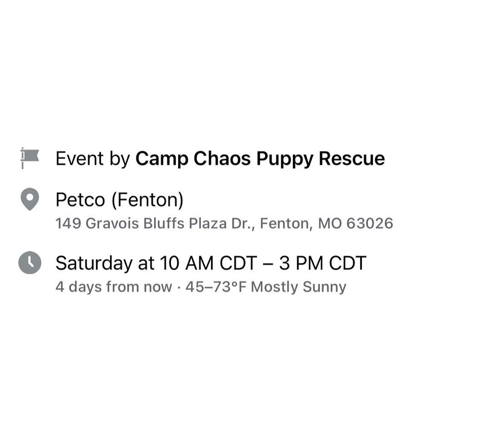
Task: Click the time icon above '4 days from now'
Action: (x=29, y=262)
